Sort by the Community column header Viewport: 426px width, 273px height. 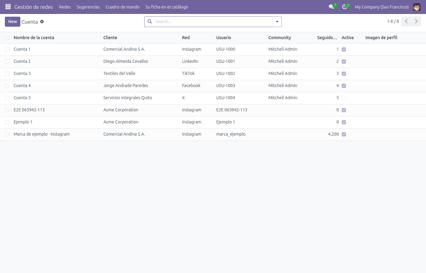click(x=280, y=38)
